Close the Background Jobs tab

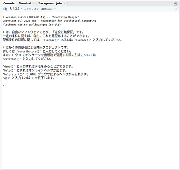[64, 4]
